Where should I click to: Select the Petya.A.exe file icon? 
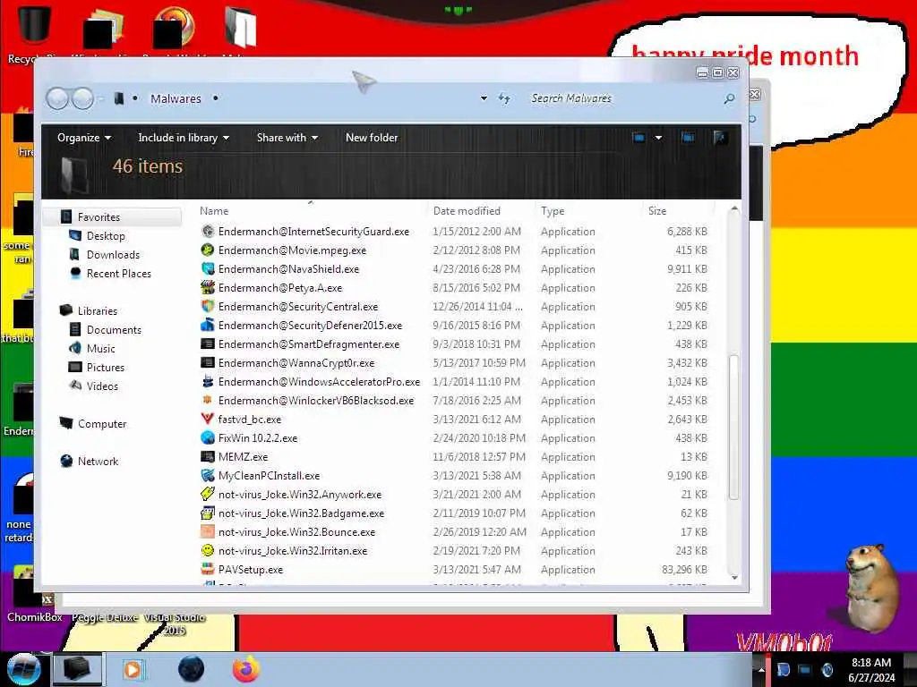tap(208, 287)
